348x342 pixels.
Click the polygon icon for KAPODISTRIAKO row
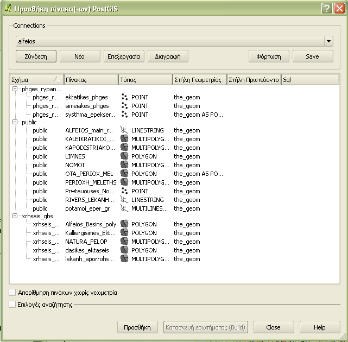point(124,147)
